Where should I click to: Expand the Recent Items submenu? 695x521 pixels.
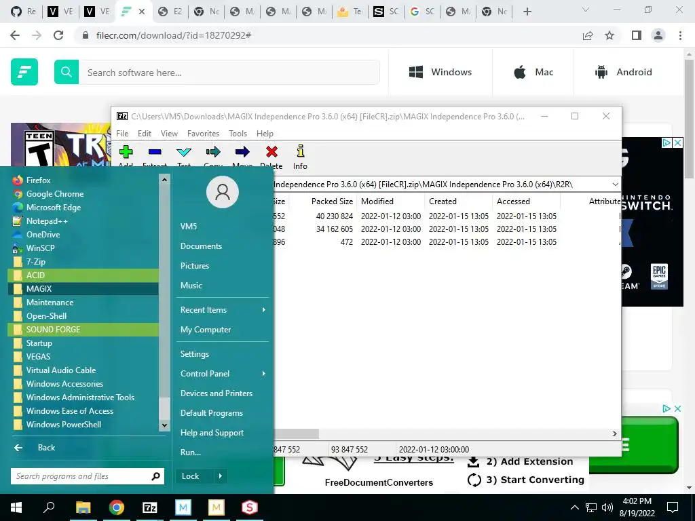coord(223,310)
